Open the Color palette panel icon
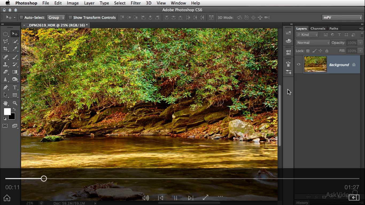The image size is (365, 205). coord(288,41)
